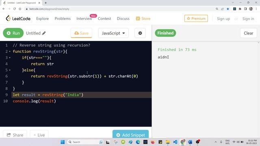Screen dimensions: 260x146
Task: Open the dark green extension icon
Action: tap(234, 9)
